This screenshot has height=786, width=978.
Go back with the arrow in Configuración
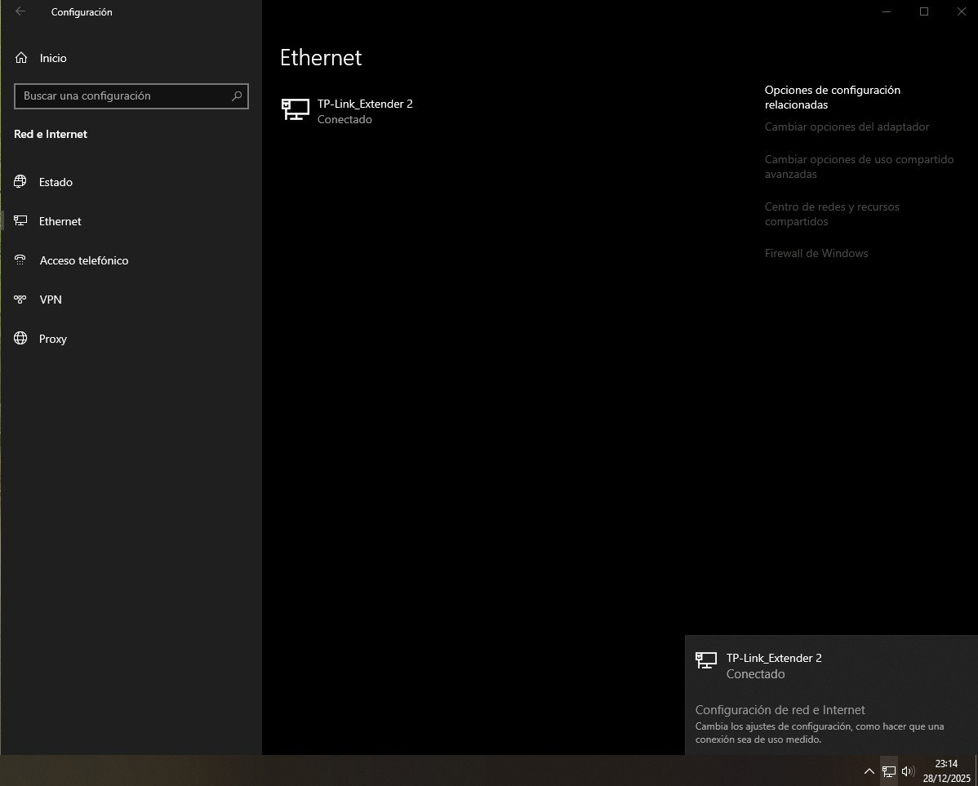tap(20, 11)
